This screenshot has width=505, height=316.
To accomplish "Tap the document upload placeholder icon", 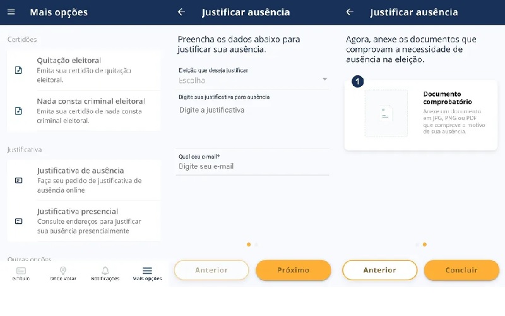I will [x=386, y=114].
